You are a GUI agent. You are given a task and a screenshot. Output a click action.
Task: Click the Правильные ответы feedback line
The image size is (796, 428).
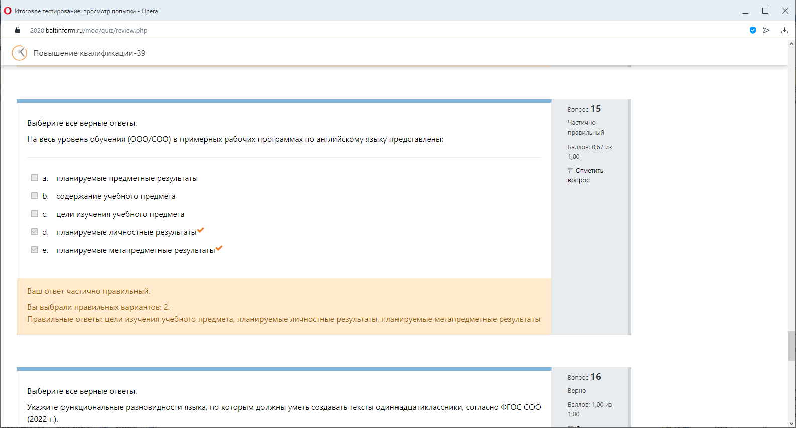pos(284,319)
